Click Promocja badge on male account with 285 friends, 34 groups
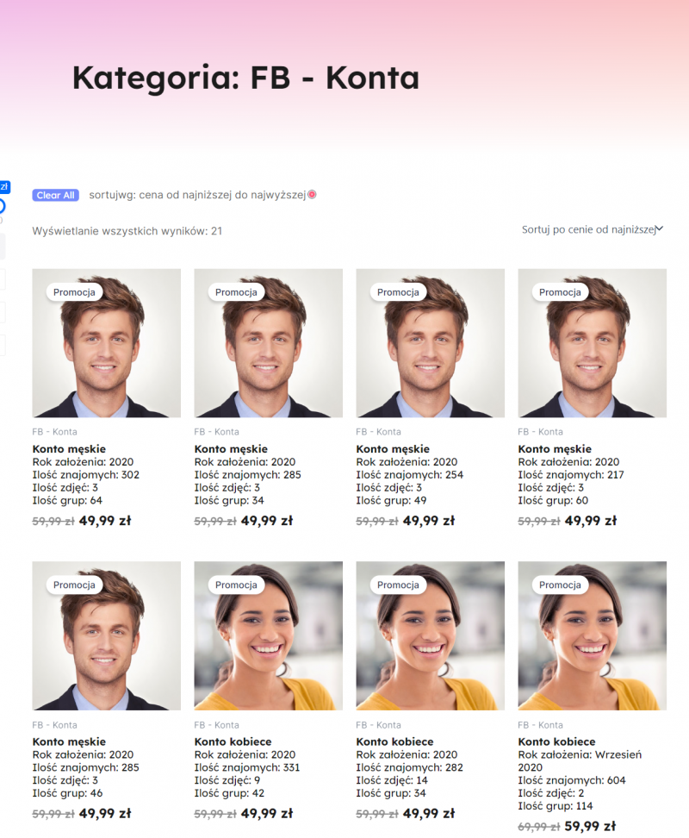The width and height of the screenshot is (689, 838). pos(236,292)
